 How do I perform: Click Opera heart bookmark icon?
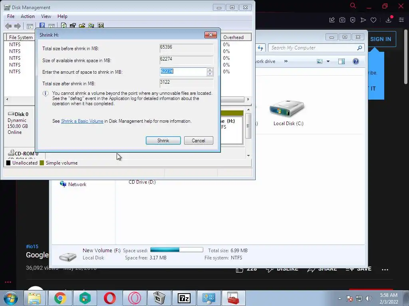click(x=373, y=20)
